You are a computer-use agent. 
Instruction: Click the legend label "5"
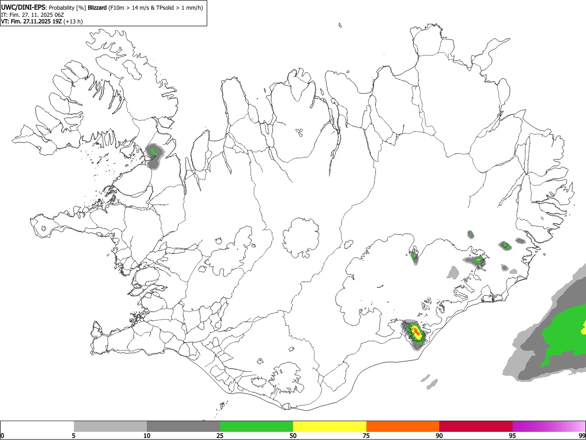tap(74, 435)
